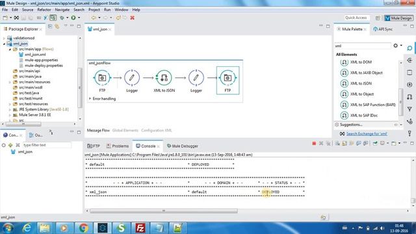Open xml_json.xml in Package Explorer
The width and height of the screenshot is (416, 234).
[34, 55]
